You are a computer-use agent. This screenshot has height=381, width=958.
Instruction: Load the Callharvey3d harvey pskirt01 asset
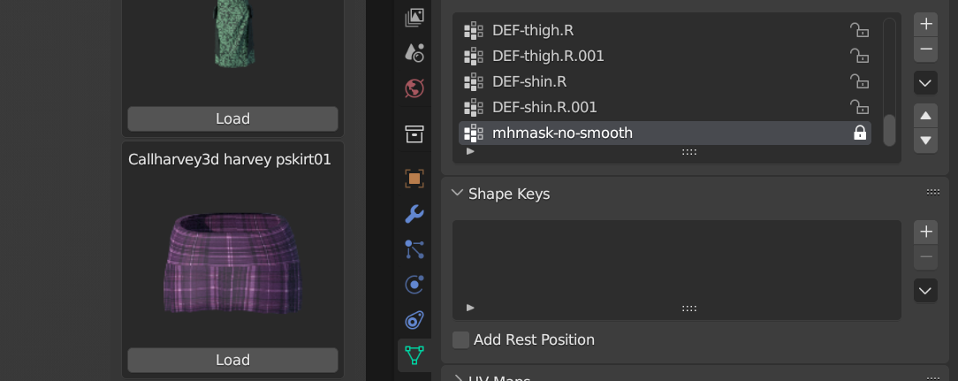point(232,360)
